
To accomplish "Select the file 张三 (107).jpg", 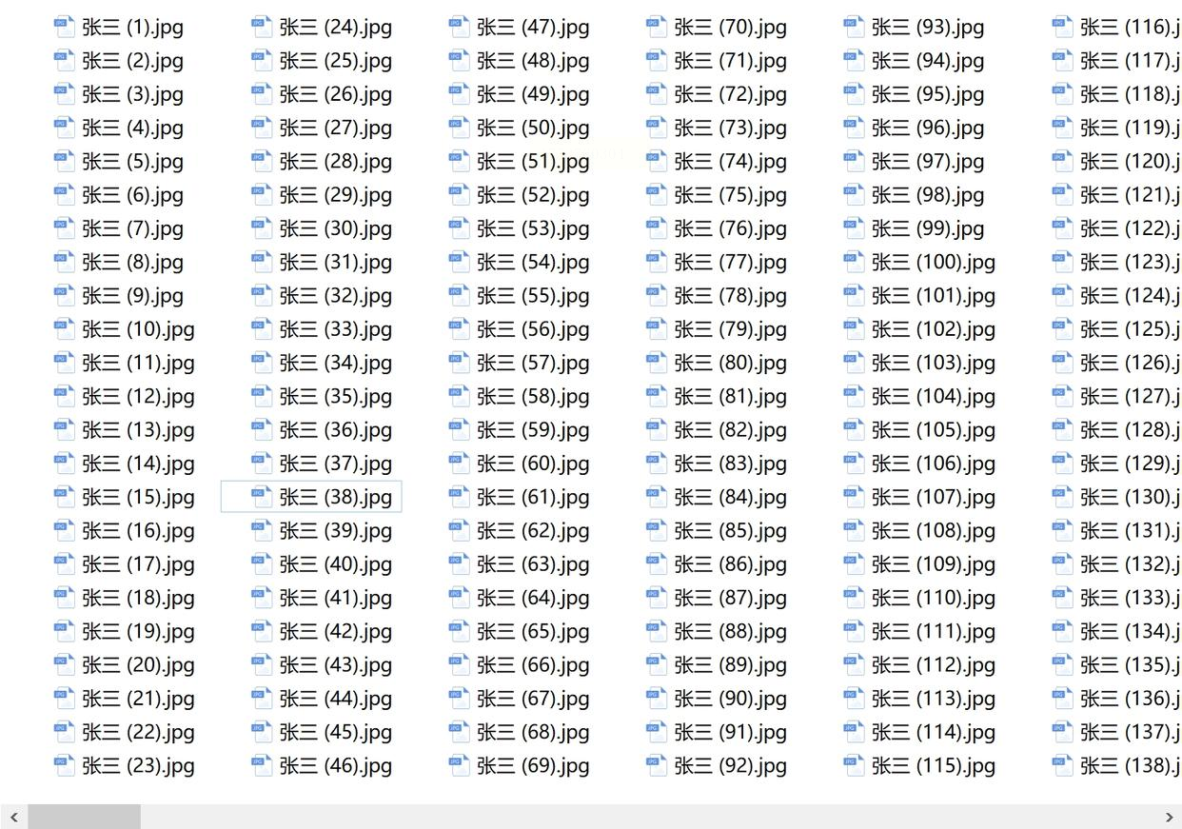I will pyautogui.click(x=934, y=497).
